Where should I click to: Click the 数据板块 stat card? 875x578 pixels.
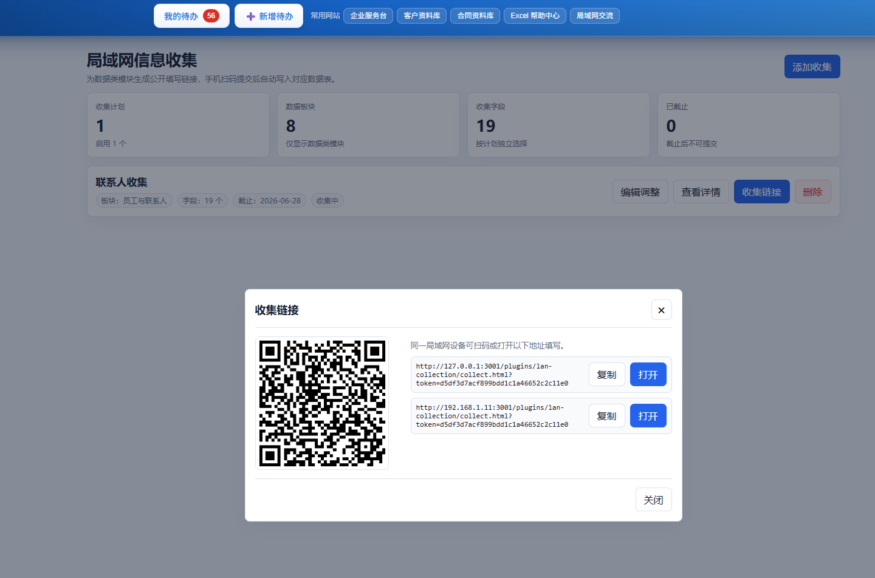point(368,125)
